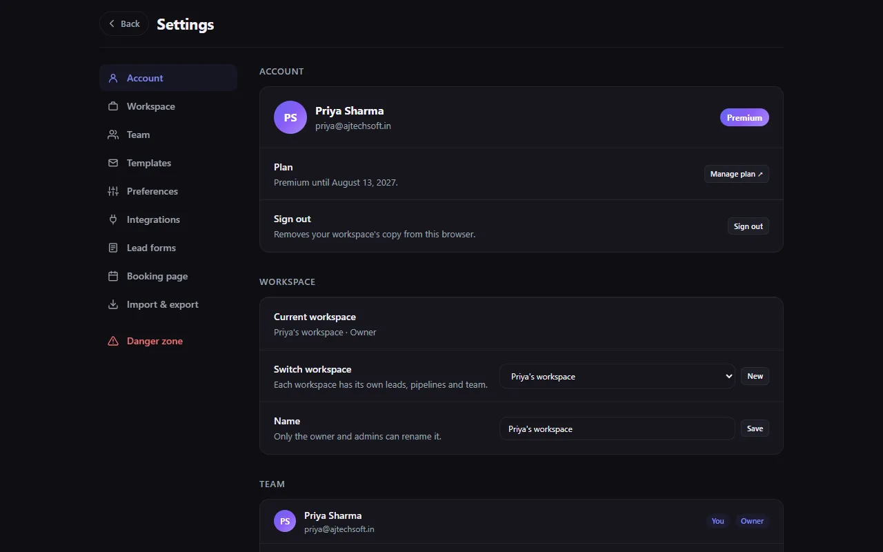Open Booking page label in the sidebar
883x552 pixels.
coord(157,276)
